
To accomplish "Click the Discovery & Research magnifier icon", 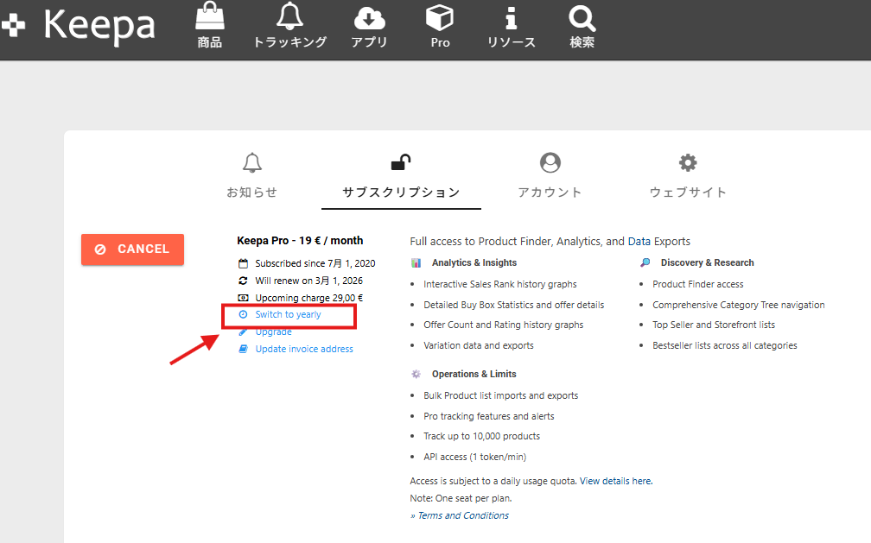I will pos(645,263).
